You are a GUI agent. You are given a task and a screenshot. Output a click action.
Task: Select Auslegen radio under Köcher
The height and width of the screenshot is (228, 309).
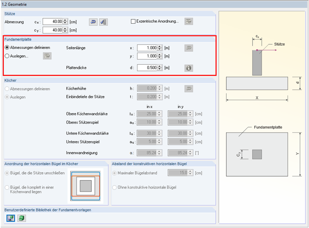click(x=7, y=97)
